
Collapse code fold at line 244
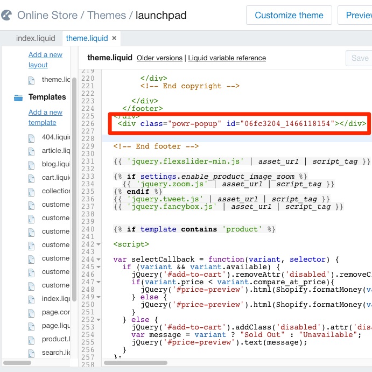pyautogui.click(x=99, y=259)
